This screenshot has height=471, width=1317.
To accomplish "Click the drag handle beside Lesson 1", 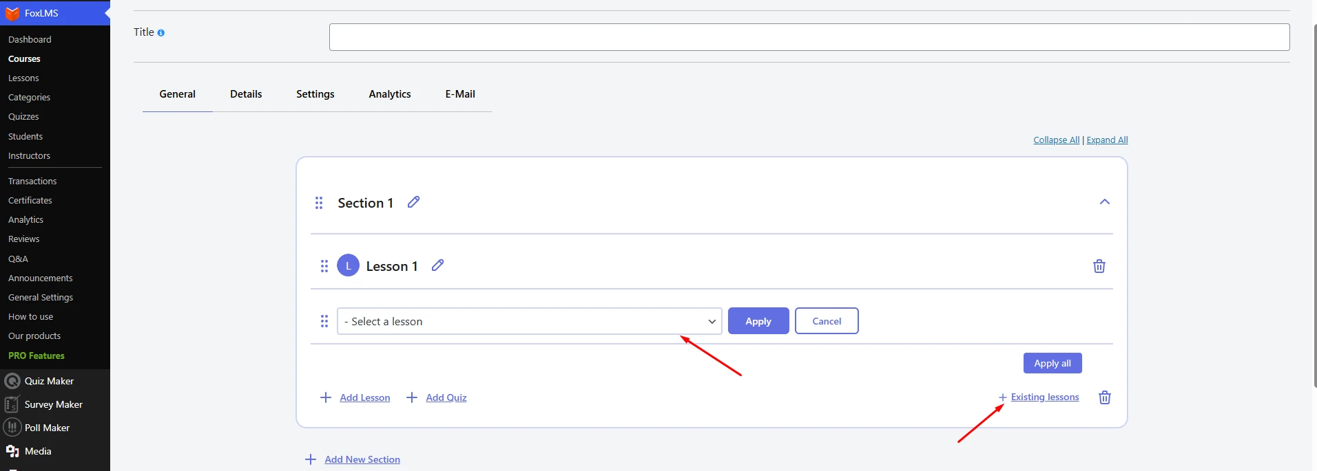I will pyautogui.click(x=324, y=266).
